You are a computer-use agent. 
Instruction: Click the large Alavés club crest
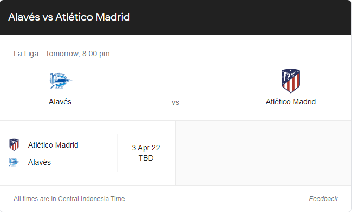(x=61, y=81)
